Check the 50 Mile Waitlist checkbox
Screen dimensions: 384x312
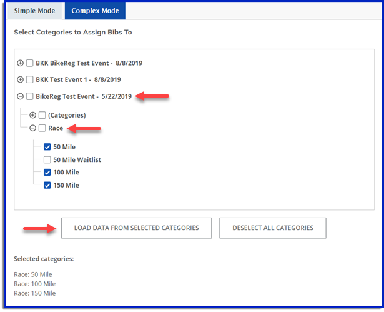(x=47, y=160)
